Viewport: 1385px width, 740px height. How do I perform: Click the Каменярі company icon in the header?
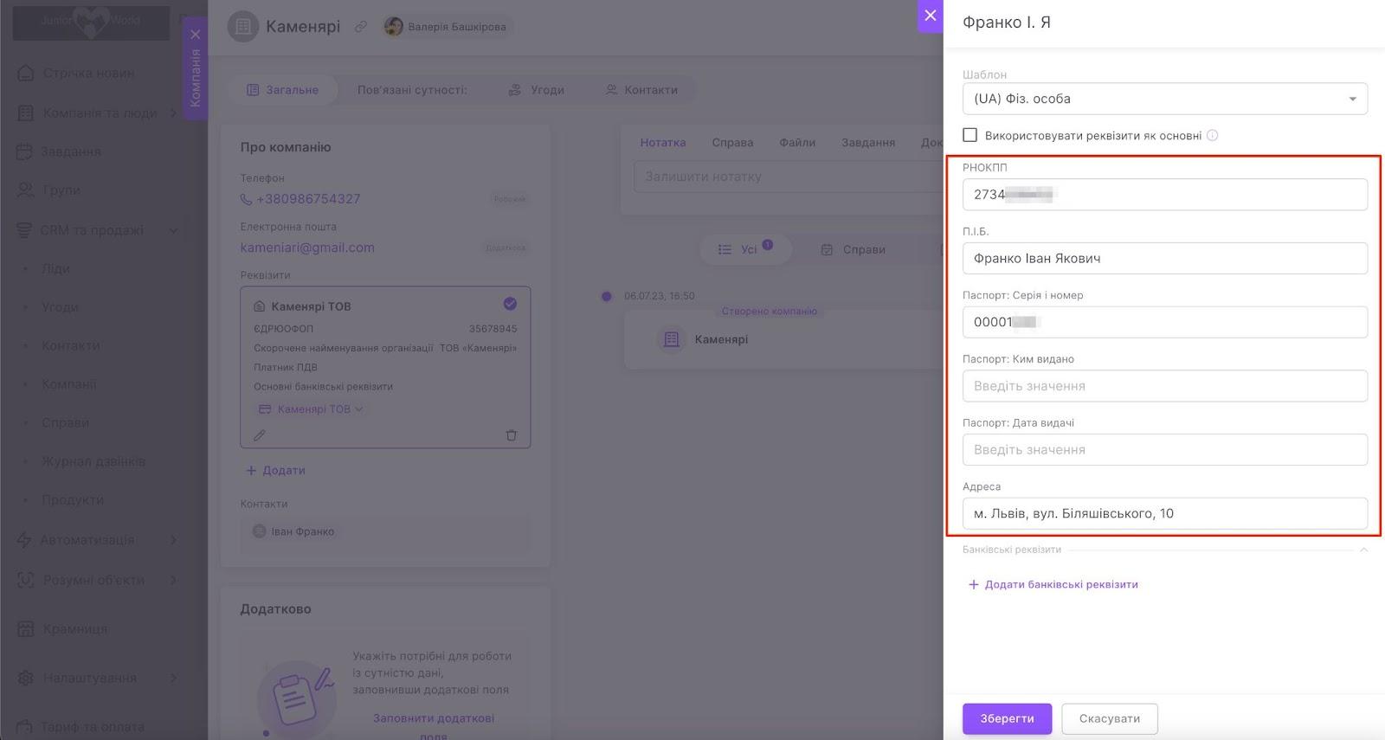[x=243, y=27]
